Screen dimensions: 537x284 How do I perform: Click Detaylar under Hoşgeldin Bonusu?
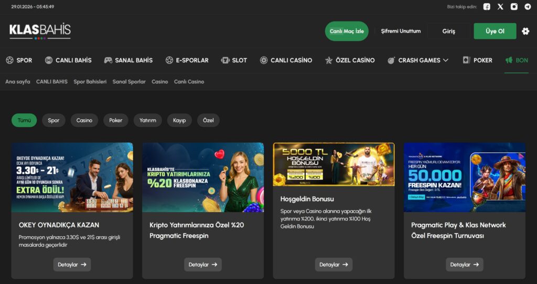(x=334, y=265)
